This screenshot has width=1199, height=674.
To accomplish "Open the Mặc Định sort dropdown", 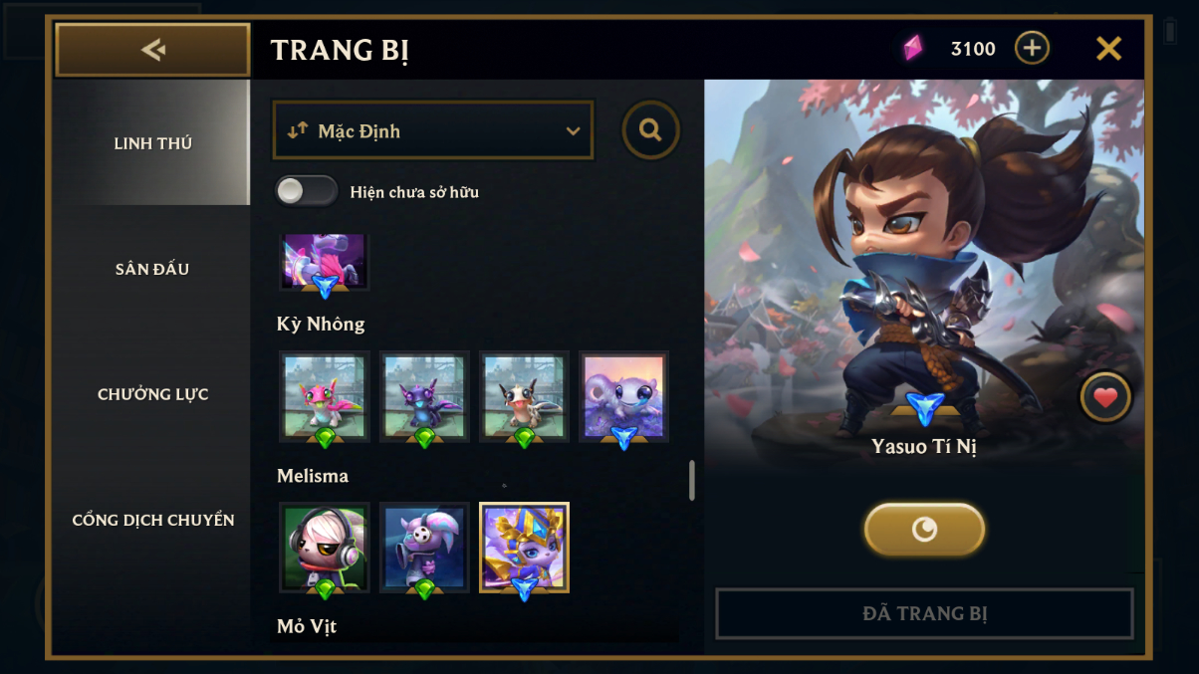I will pos(433,130).
